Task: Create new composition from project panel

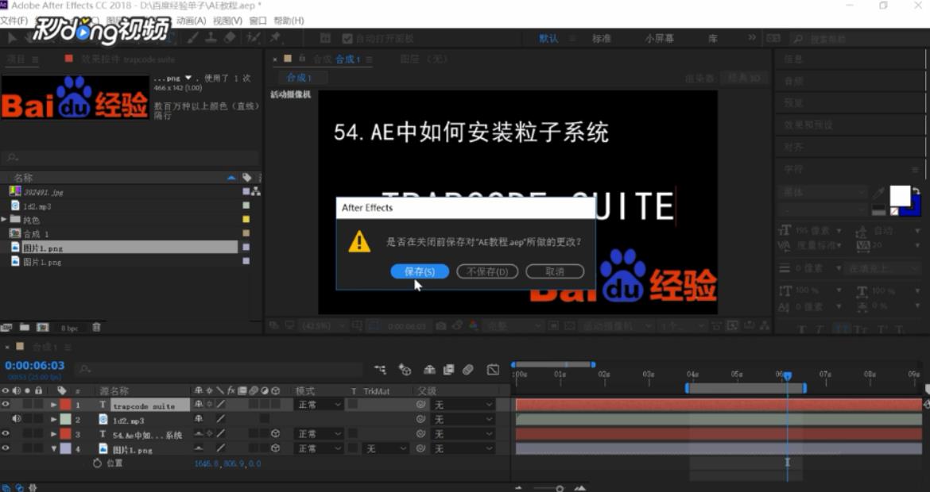Action: (x=43, y=328)
